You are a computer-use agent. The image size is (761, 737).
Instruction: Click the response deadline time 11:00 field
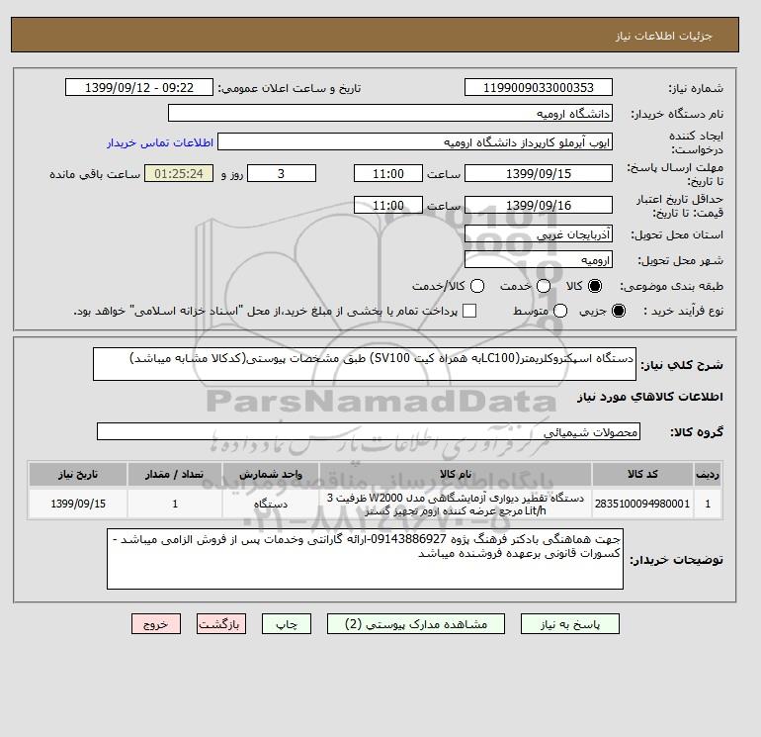[x=388, y=173]
